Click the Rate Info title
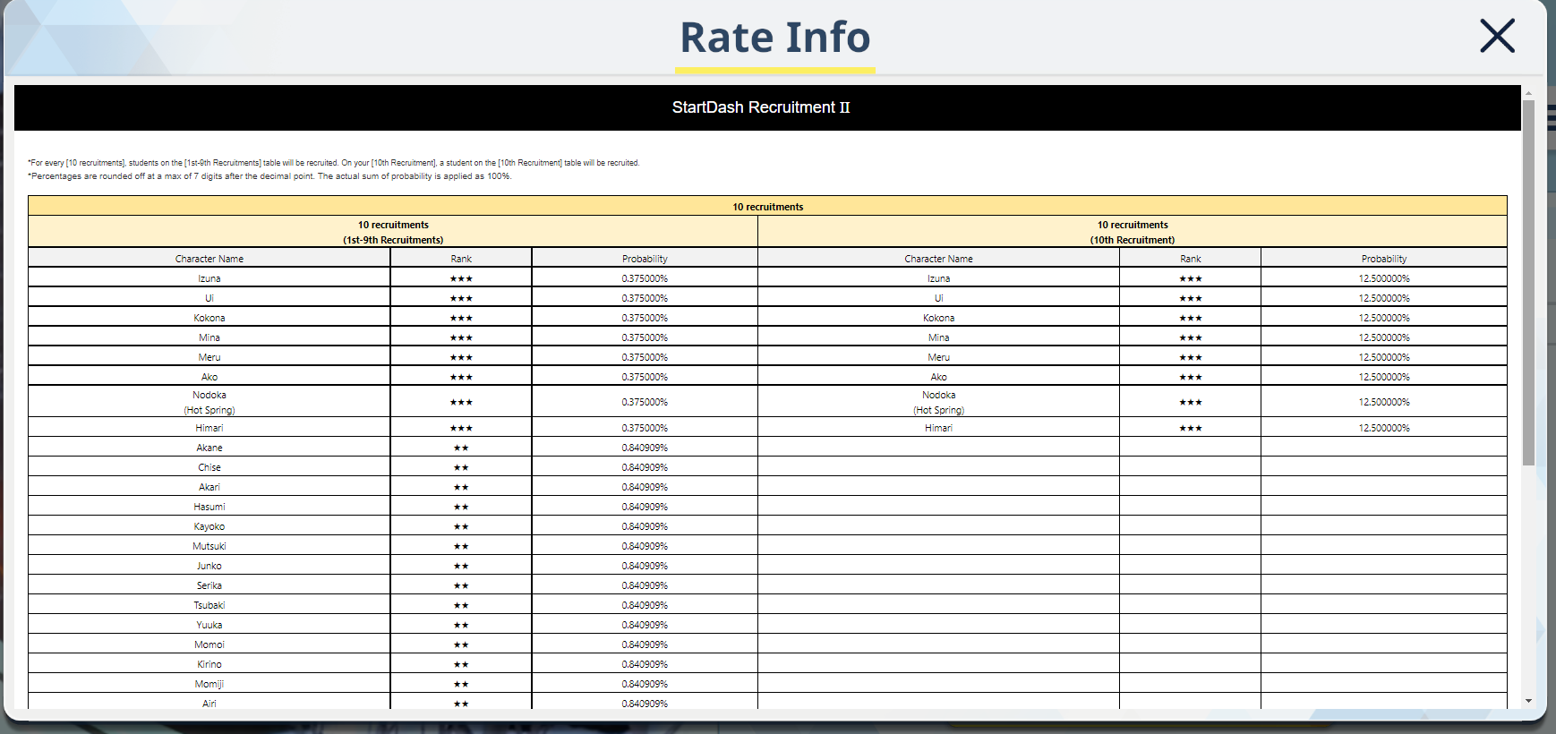 point(775,38)
